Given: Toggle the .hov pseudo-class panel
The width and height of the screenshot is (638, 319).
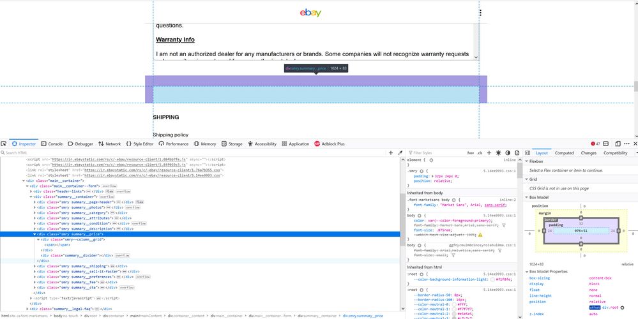Looking at the screenshot, I should [x=471, y=152].
